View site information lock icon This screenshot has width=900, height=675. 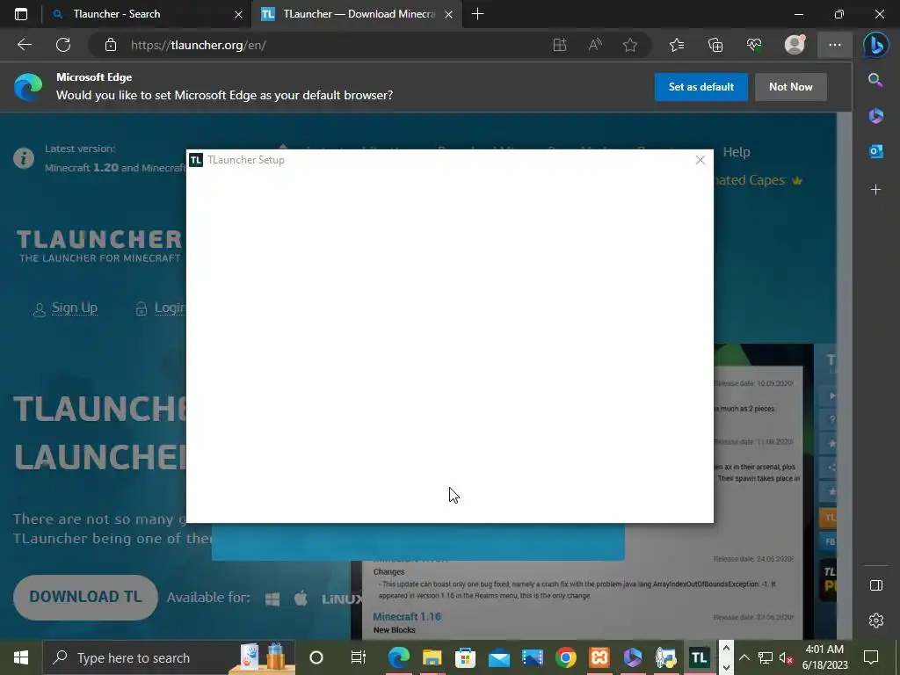pos(111,45)
